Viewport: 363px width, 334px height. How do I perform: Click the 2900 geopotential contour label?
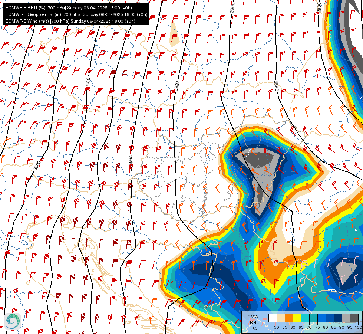click(232, 8)
